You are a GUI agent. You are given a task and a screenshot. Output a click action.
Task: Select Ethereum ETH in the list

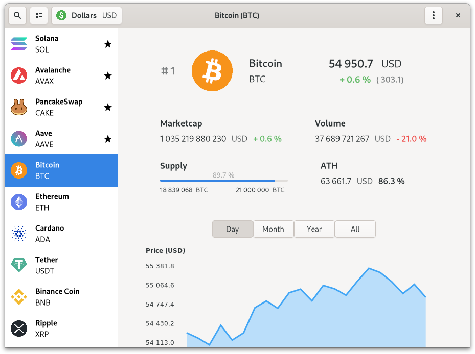pyautogui.click(x=61, y=202)
